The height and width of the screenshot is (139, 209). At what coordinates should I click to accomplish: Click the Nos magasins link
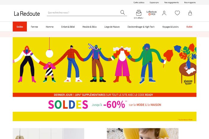[190, 2]
